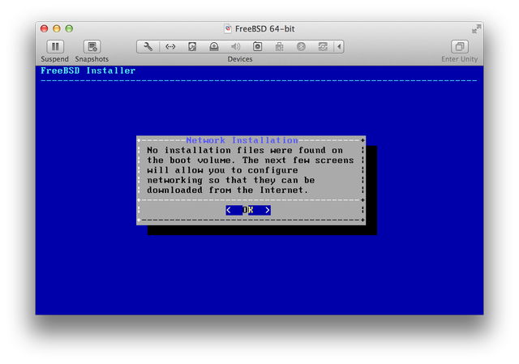The height and width of the screenshot is (364, 519).
Task: Toggle the sound card device icon
Action: coord(236,47)
